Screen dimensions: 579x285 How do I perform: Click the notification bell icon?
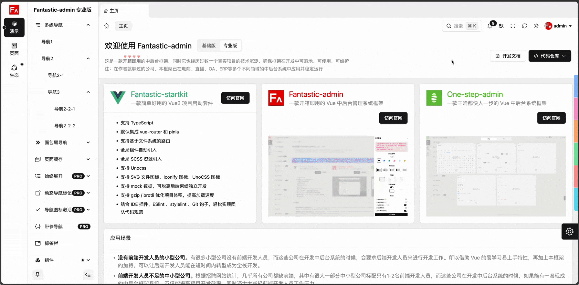[490, 26]
